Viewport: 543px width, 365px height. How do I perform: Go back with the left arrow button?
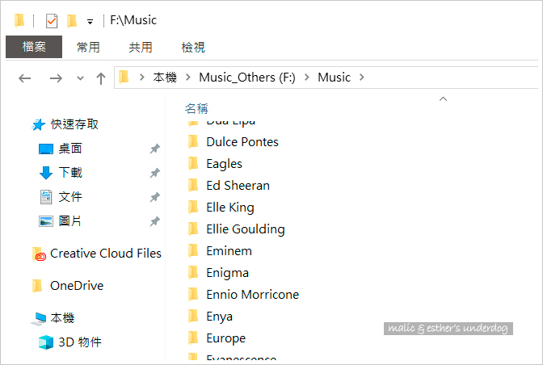[x=24, y=78]
